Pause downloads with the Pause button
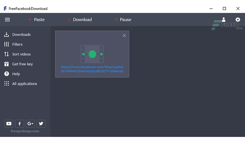245x141 pixels. tap(123, 20)
